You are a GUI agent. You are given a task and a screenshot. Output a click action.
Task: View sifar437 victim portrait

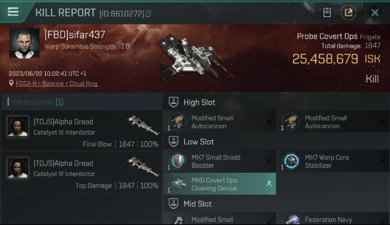click(x=24, y=43)
